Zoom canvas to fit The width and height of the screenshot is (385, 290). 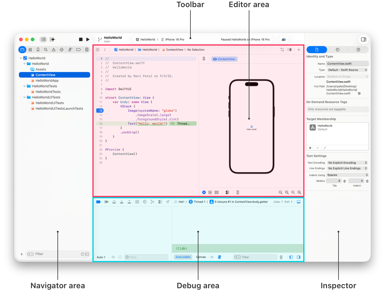[x=293, y=192]
